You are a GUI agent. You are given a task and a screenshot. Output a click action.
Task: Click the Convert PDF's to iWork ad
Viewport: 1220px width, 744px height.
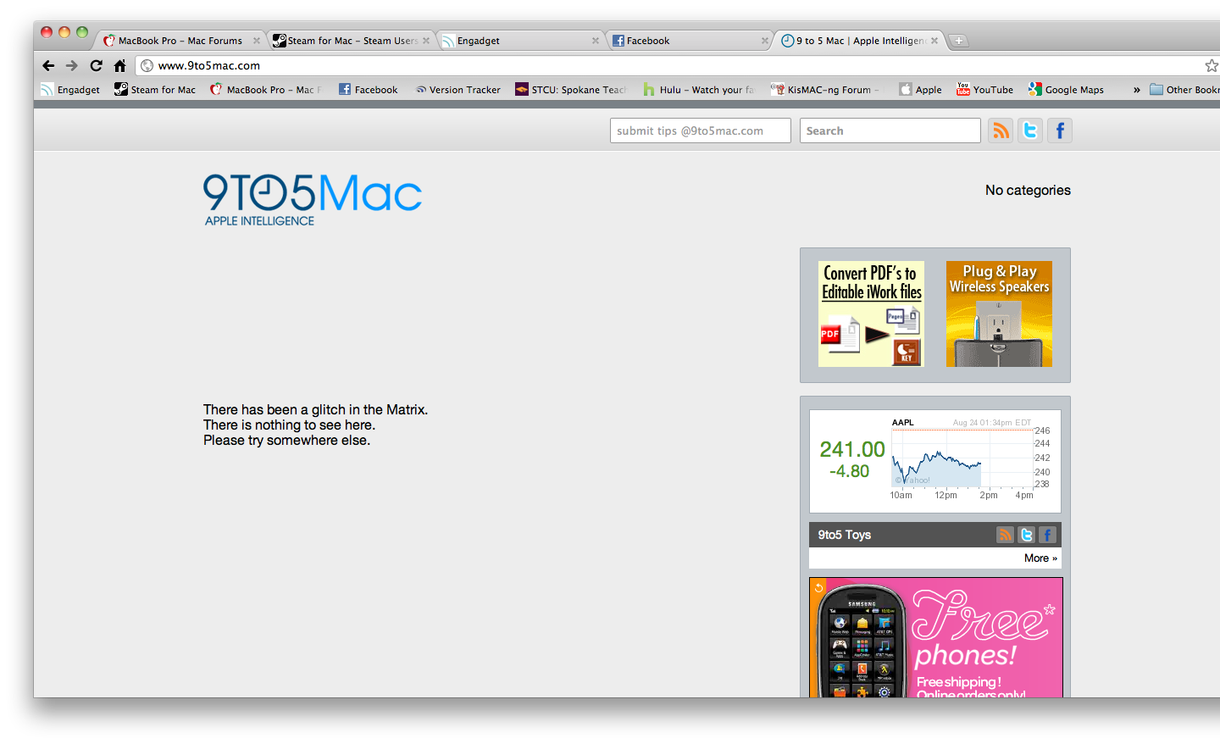click(x=871, y=314)
